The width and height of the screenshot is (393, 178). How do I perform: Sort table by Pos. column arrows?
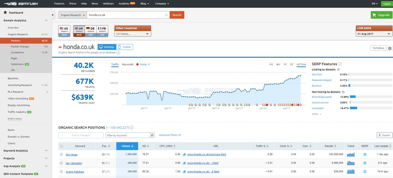109,146
